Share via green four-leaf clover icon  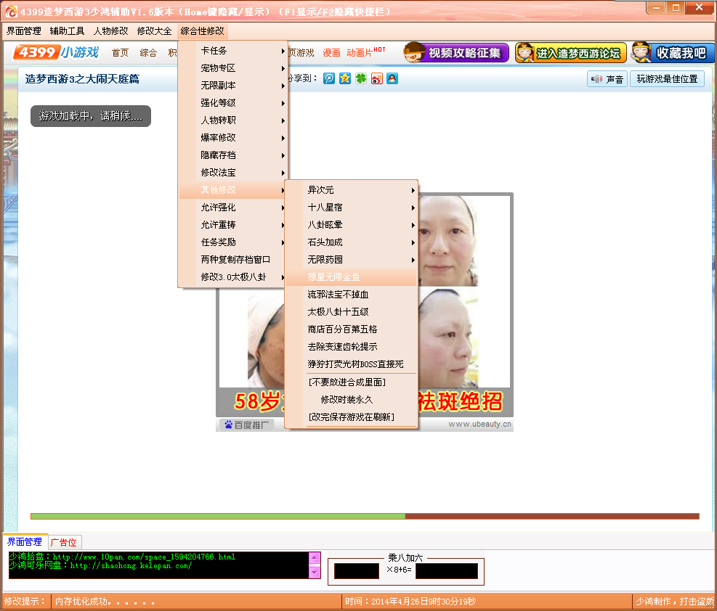click(361, 78)
